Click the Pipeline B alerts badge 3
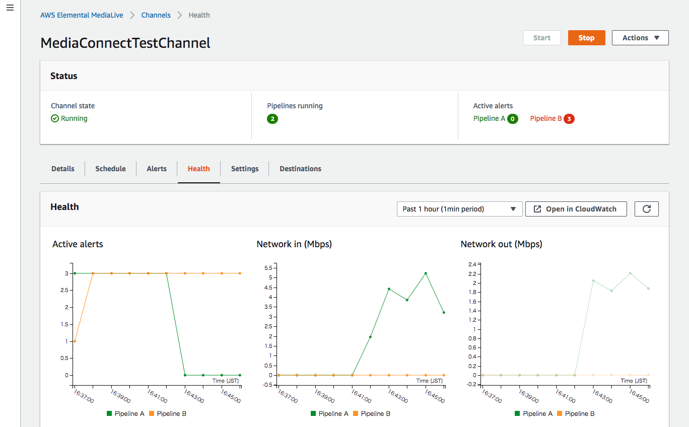 tap(569, 119)
